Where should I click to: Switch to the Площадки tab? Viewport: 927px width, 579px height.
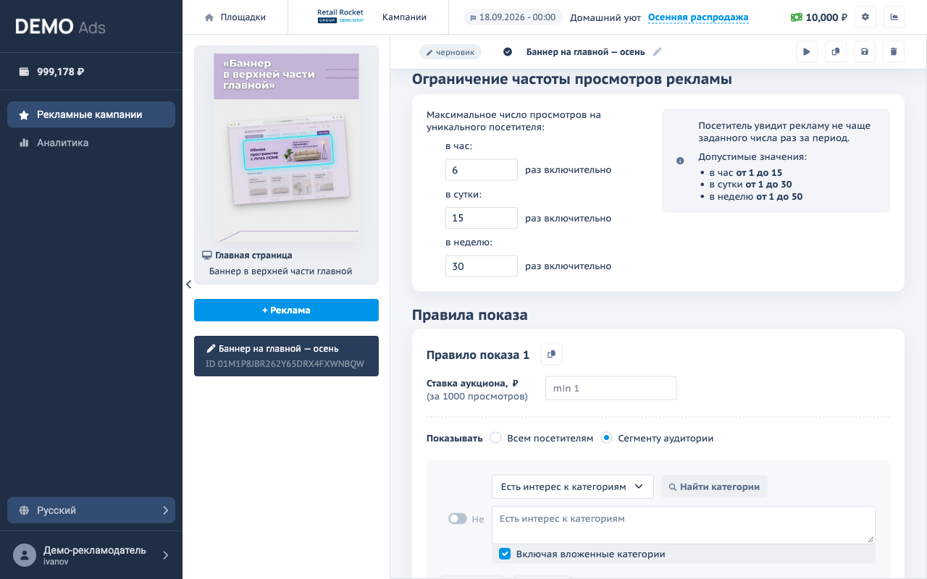click(x=235, y=17)
